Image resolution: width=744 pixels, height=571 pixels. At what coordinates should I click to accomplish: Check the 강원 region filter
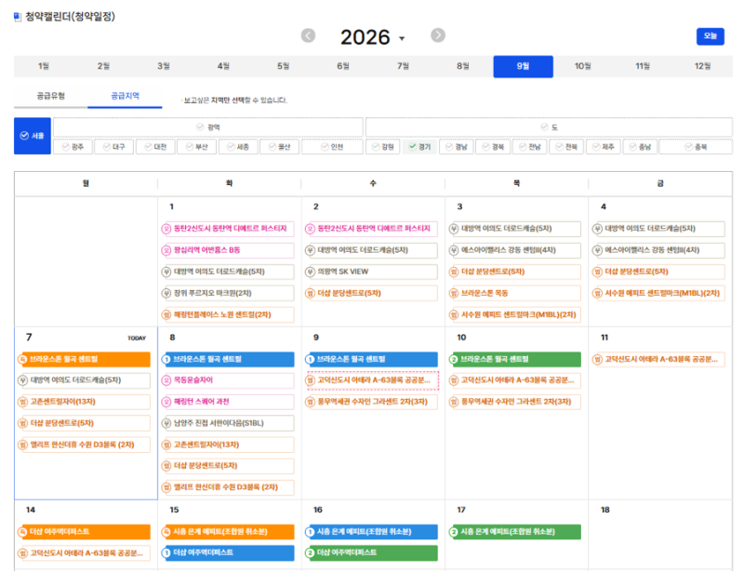pos(383,147)
